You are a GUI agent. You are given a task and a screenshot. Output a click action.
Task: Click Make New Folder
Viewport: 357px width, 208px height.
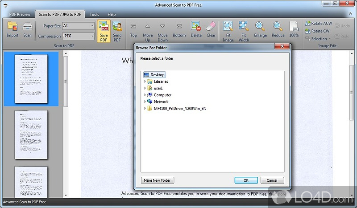[157, 180]
